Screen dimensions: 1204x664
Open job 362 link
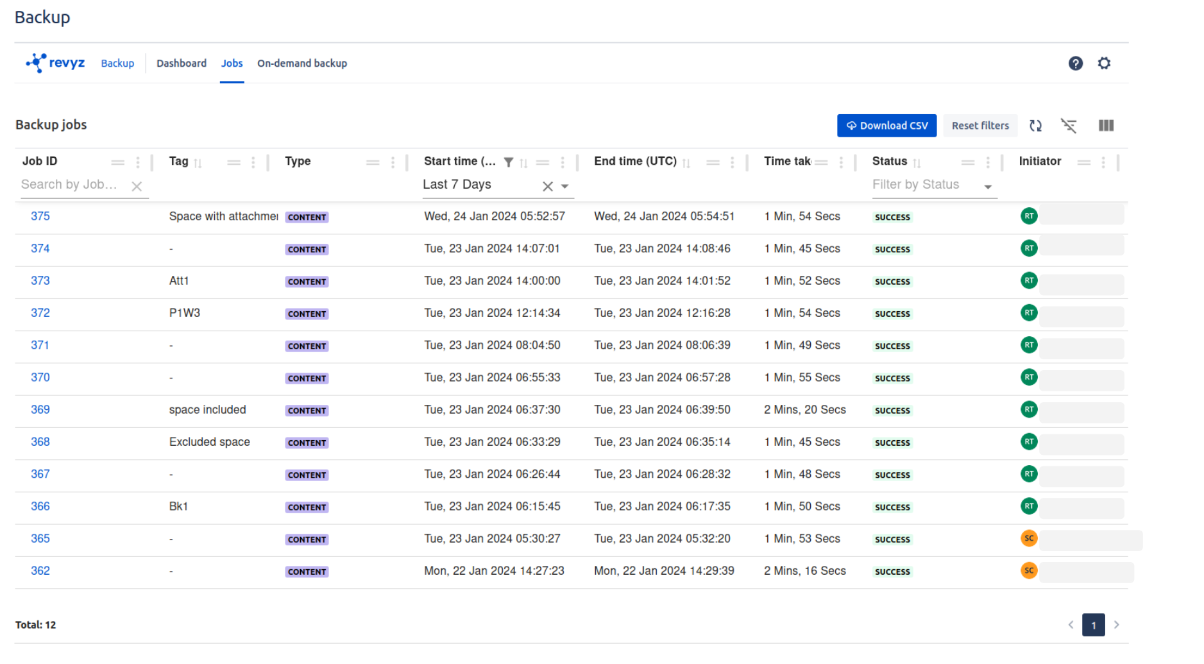pos(40,570)
